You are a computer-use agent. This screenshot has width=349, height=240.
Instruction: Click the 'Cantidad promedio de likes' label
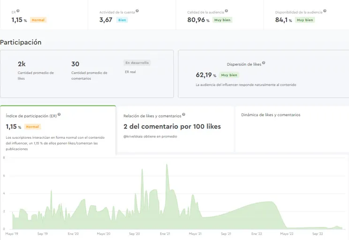tap(36, 75)
